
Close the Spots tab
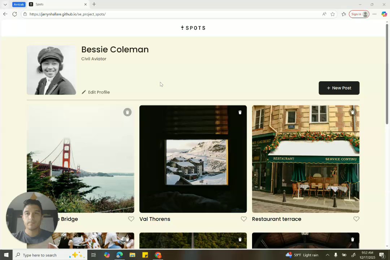86,4
